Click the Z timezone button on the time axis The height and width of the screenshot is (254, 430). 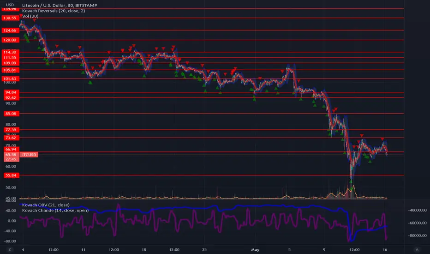pos(10,249)
